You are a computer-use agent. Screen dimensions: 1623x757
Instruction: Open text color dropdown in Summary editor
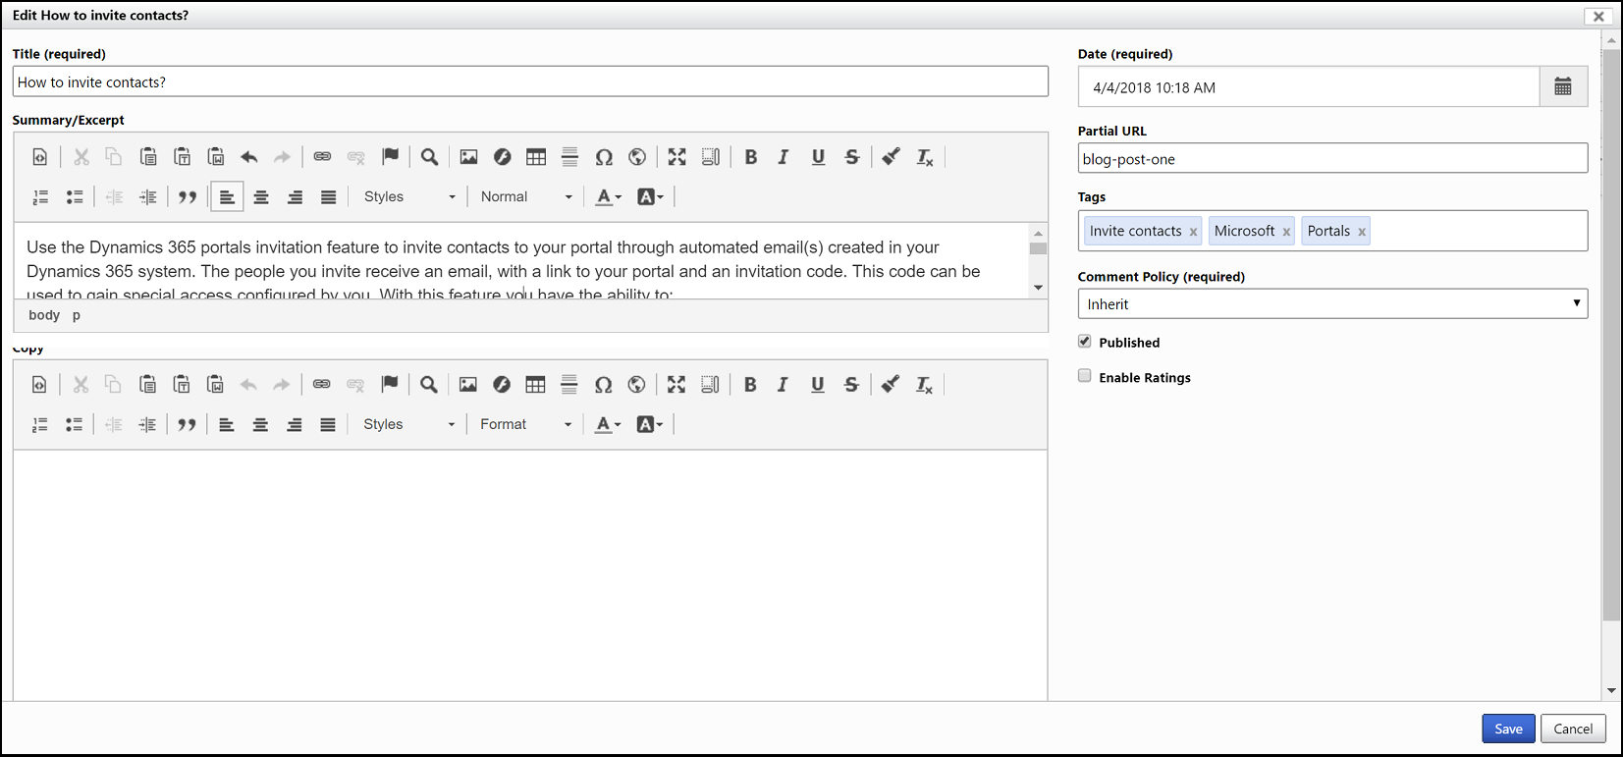[x=609, y=197]
